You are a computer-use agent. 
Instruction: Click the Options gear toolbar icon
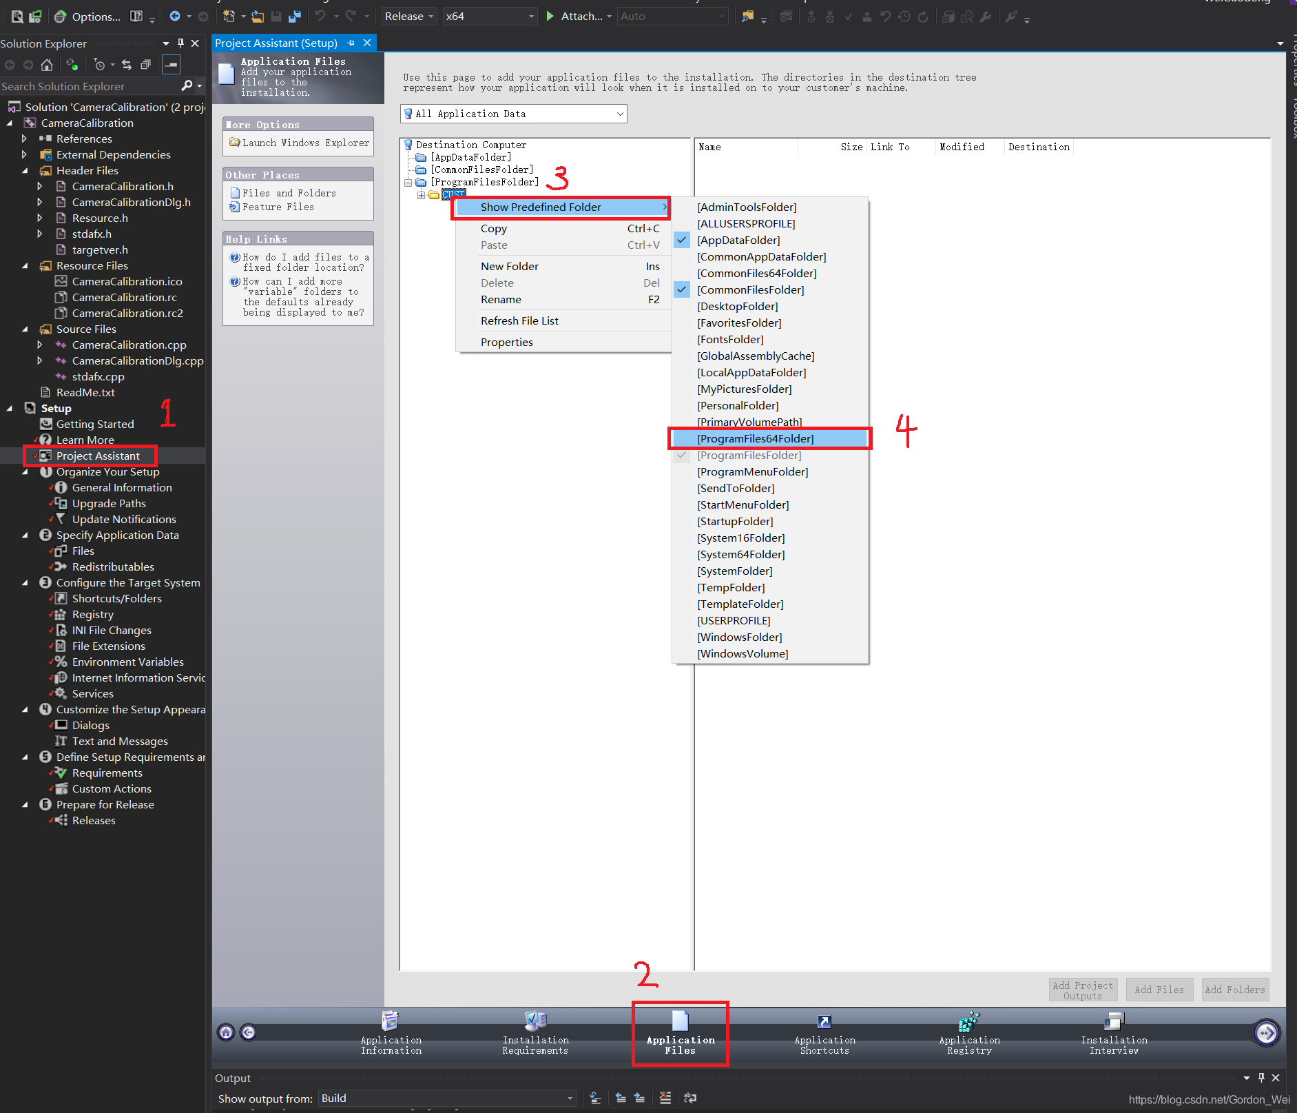pos(61,16)
